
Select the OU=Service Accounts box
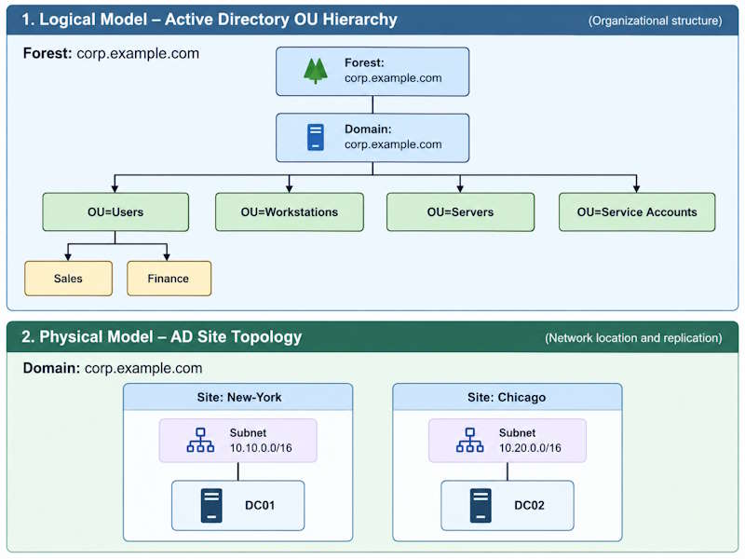pyautogui.click(x=637, y=212)
